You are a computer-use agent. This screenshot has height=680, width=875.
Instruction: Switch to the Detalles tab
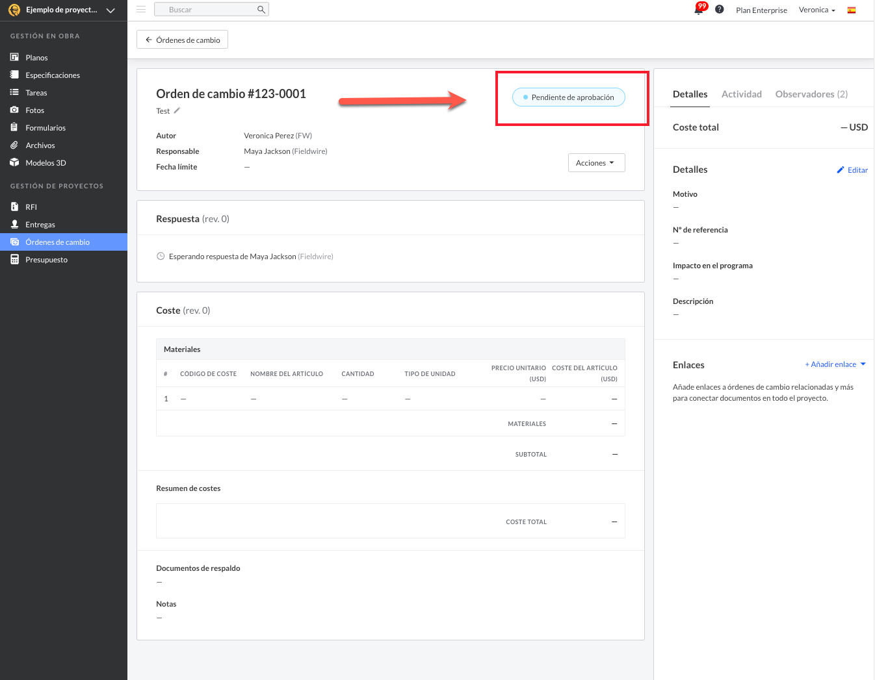point(690,94)
